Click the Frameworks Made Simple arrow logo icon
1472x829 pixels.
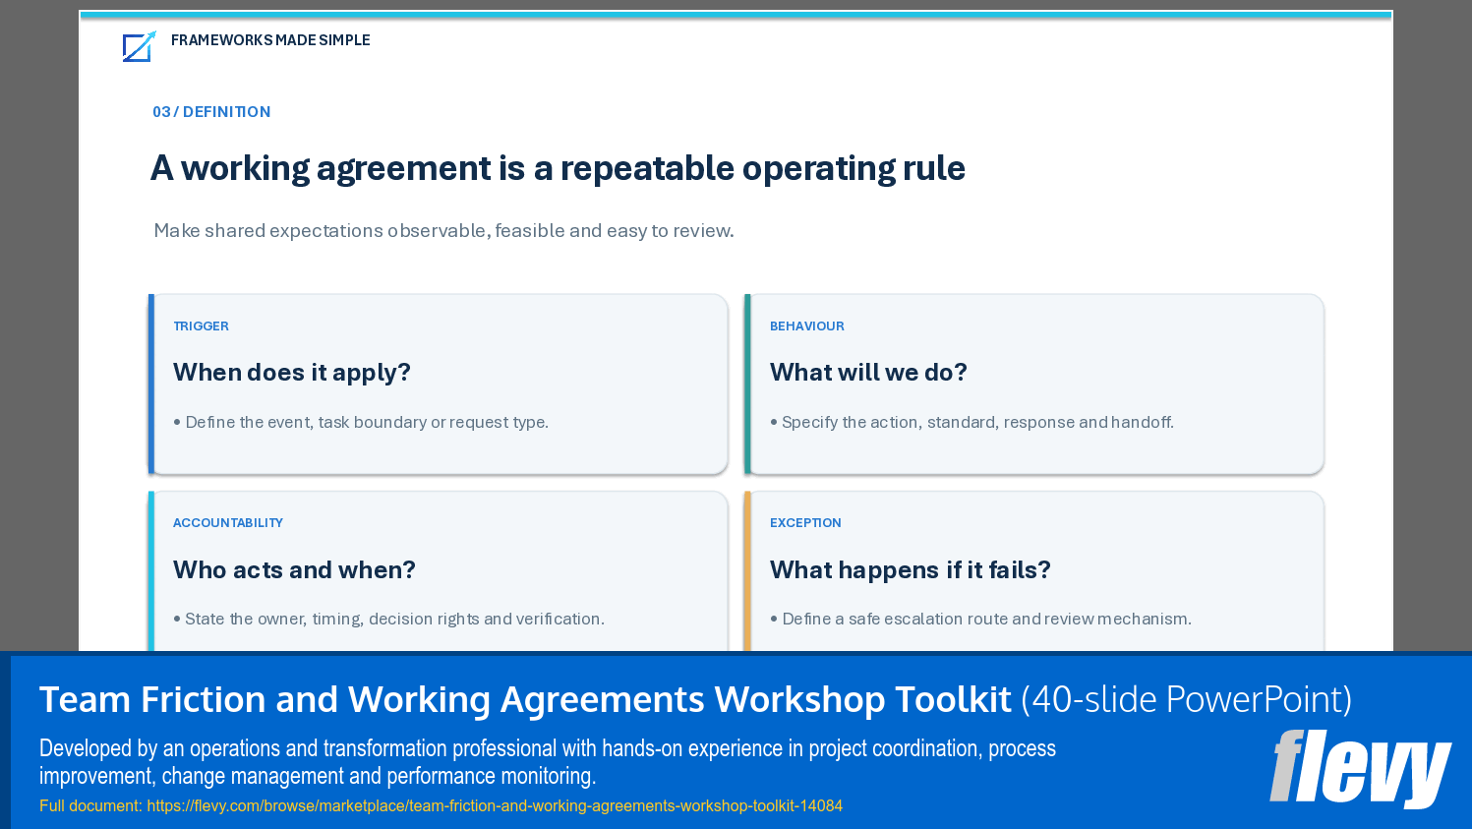(x=139, y=46)
